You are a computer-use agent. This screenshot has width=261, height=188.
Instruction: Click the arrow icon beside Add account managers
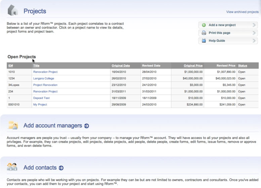point(87,126)
